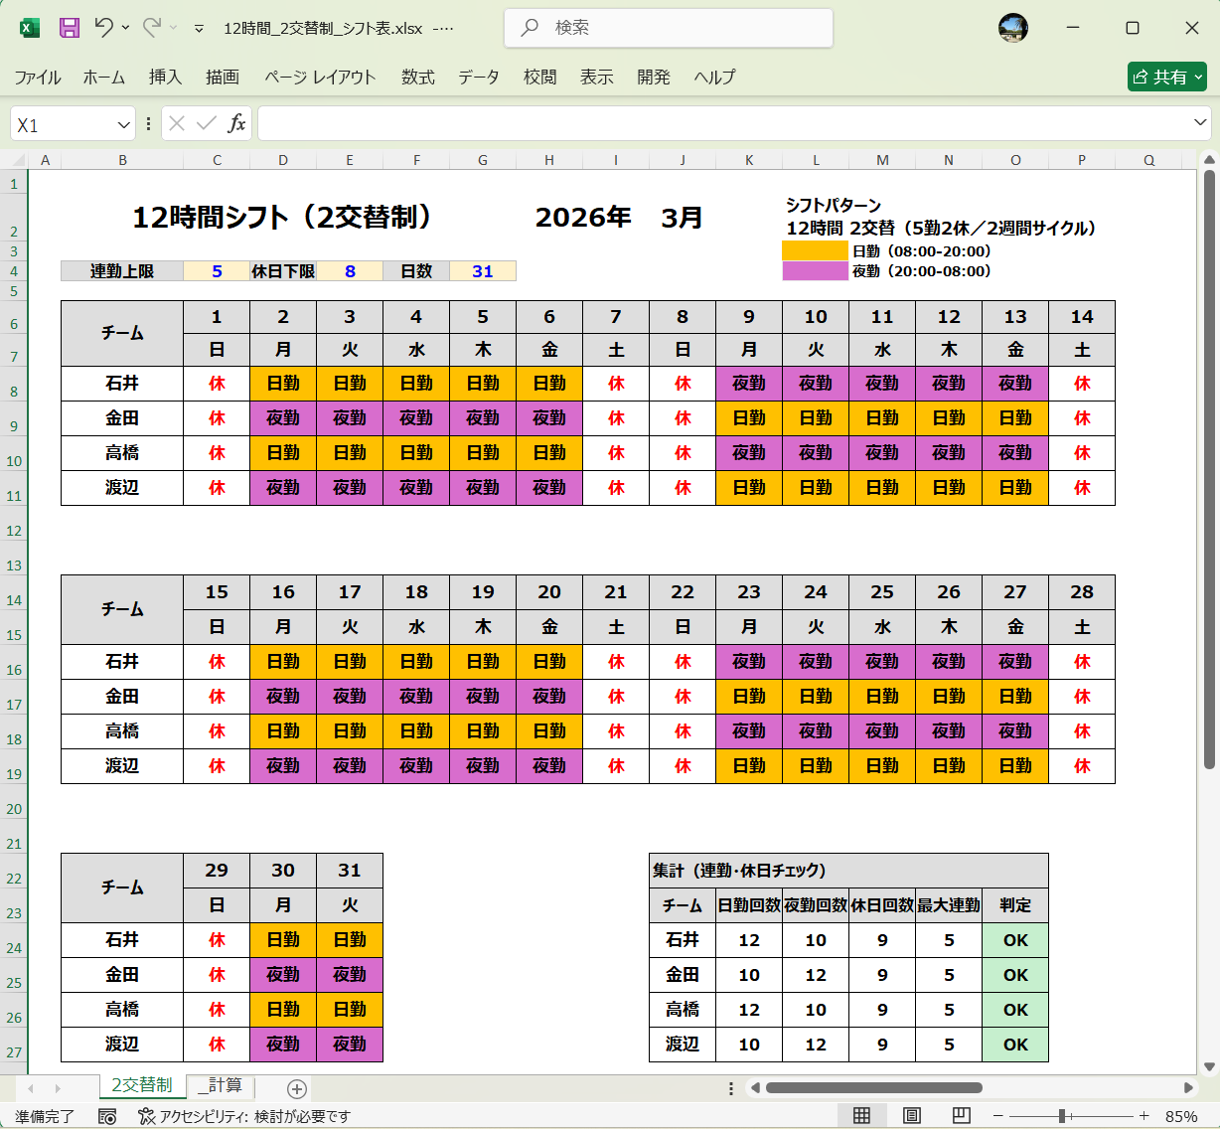The width and height of the screenshot is (1220, 1129).
Task: Click the Save icon on the Quick Access Toolbar
Action: pyautogui.click(x=68, y=28)
